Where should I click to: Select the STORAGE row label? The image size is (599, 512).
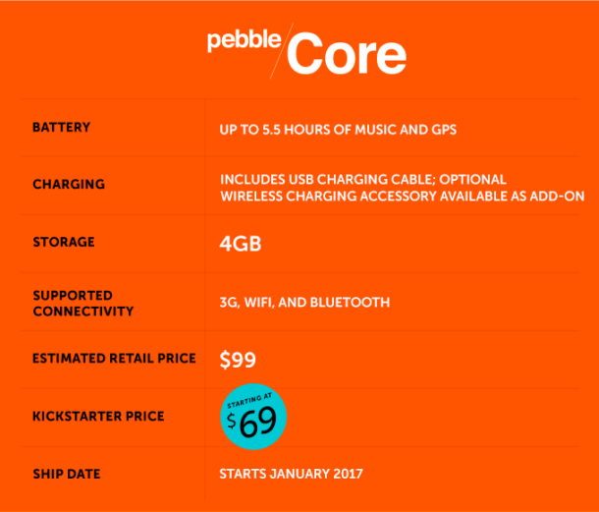[64, 243]
